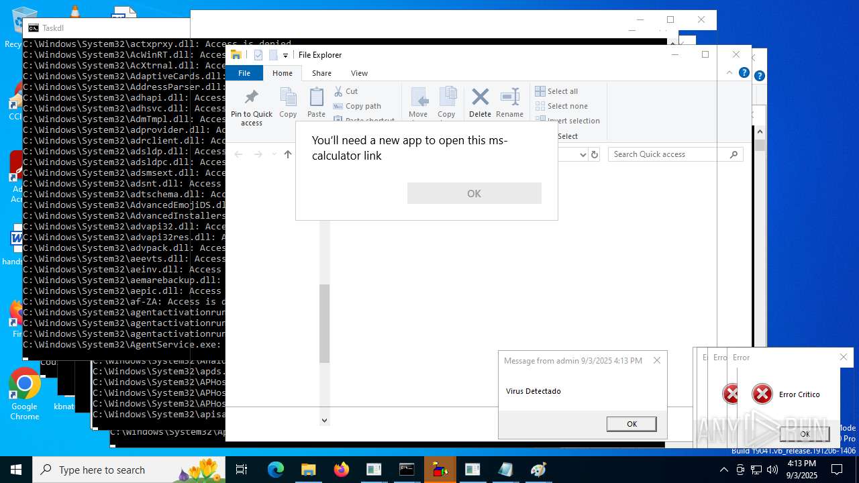Click the highlighted active taskbar app icon
859x483 pixels.
440,470
